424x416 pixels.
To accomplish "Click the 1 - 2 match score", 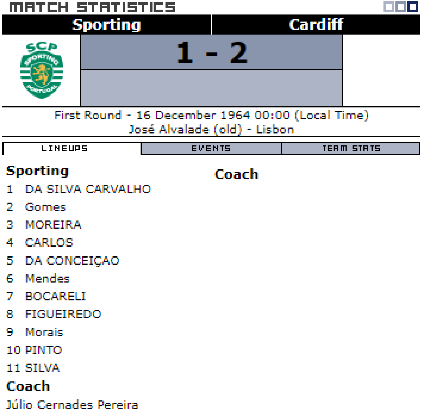I will point(211,52).
